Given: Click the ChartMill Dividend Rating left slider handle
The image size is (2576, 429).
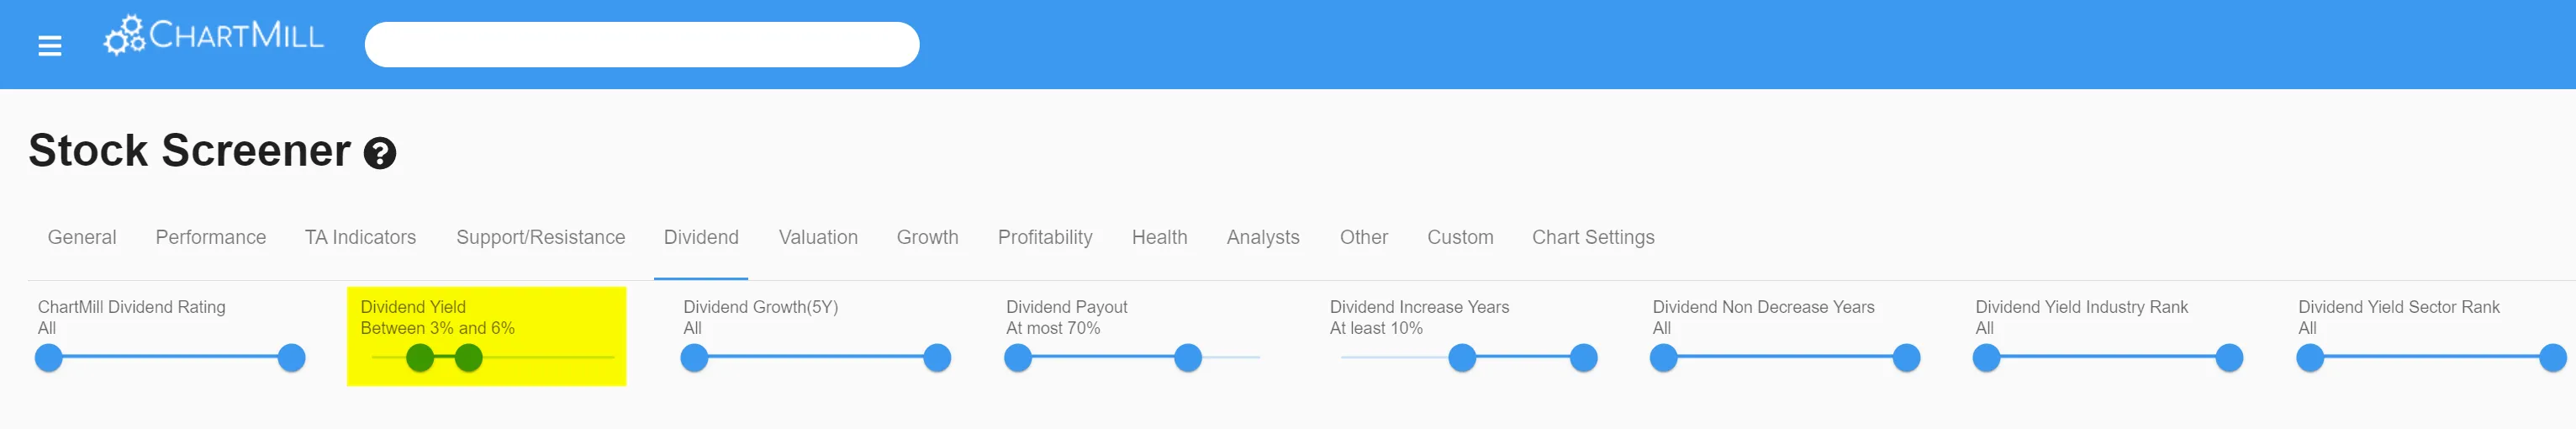Looking at the screenshot, I should pos(48,358).
